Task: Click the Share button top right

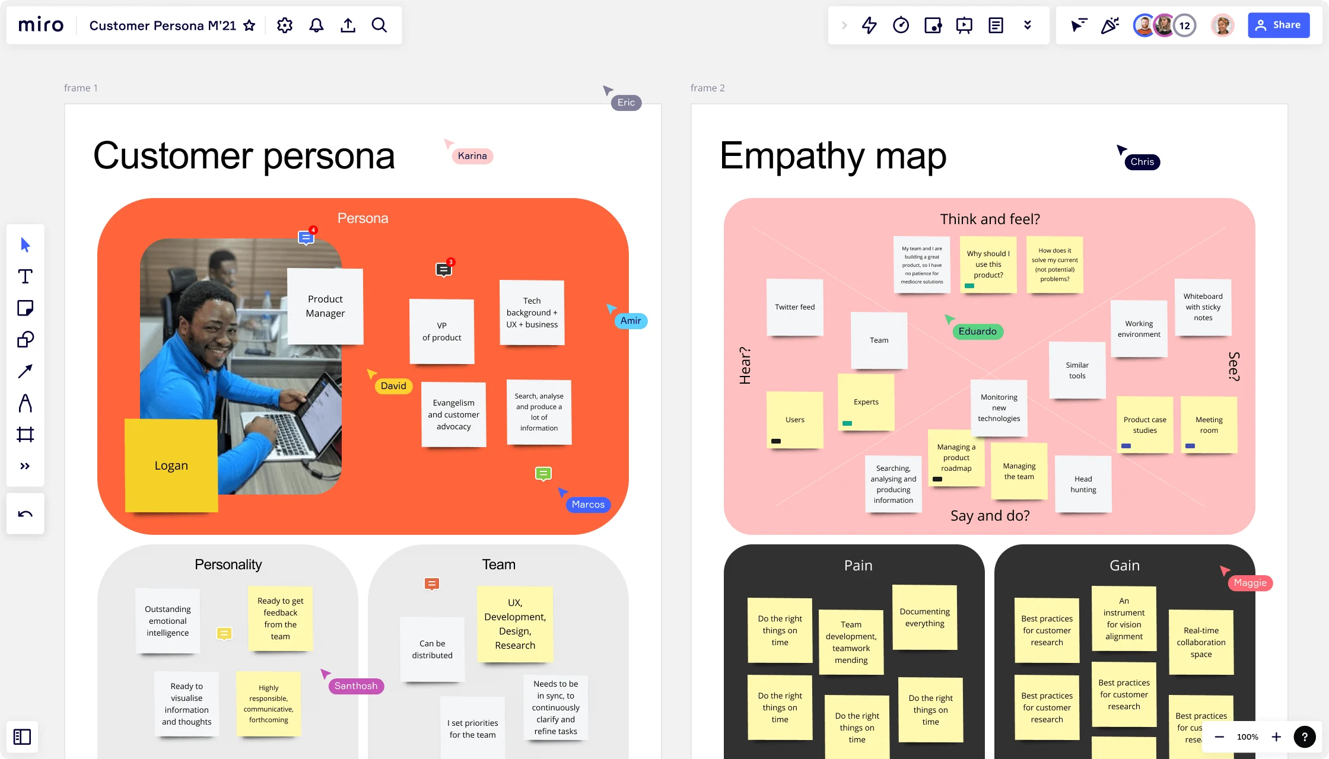Action: 1279,25
